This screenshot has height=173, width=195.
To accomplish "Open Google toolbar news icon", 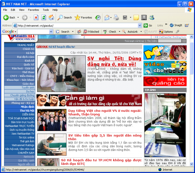I will (x=79, y=32).
